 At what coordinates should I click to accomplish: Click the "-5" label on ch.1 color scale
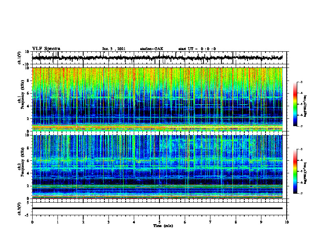[x=301, y=104]
